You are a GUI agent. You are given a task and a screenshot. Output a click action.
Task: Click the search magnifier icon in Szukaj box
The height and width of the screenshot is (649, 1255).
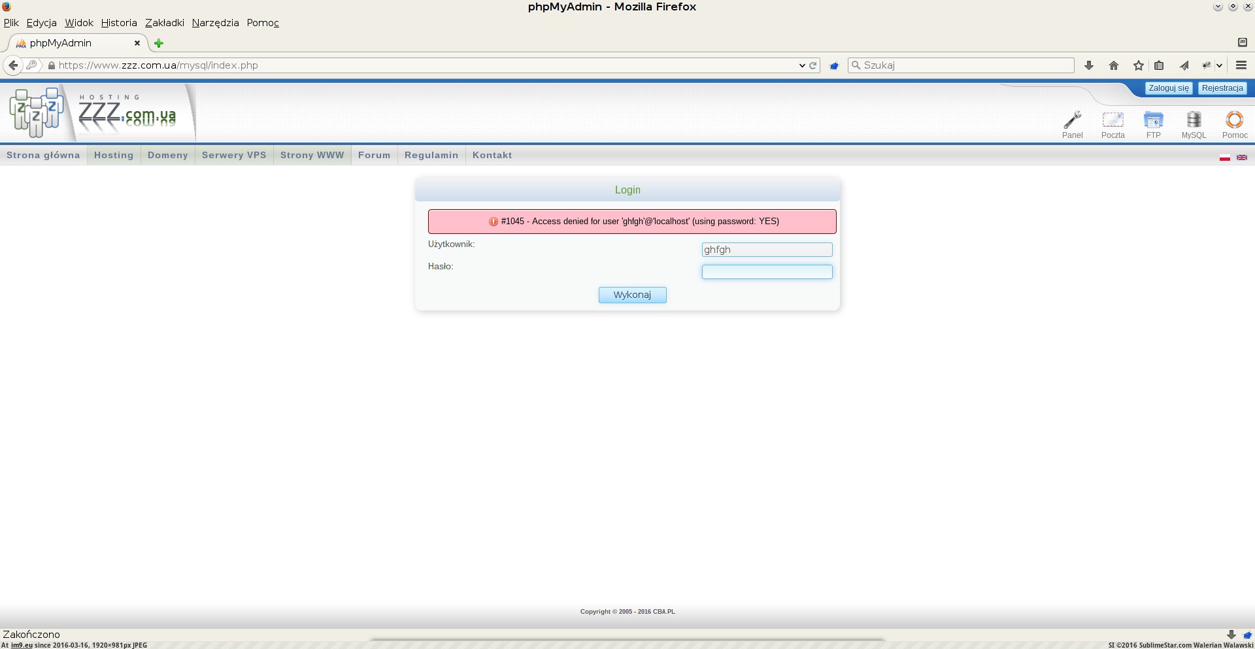click(x=856, y=65)
